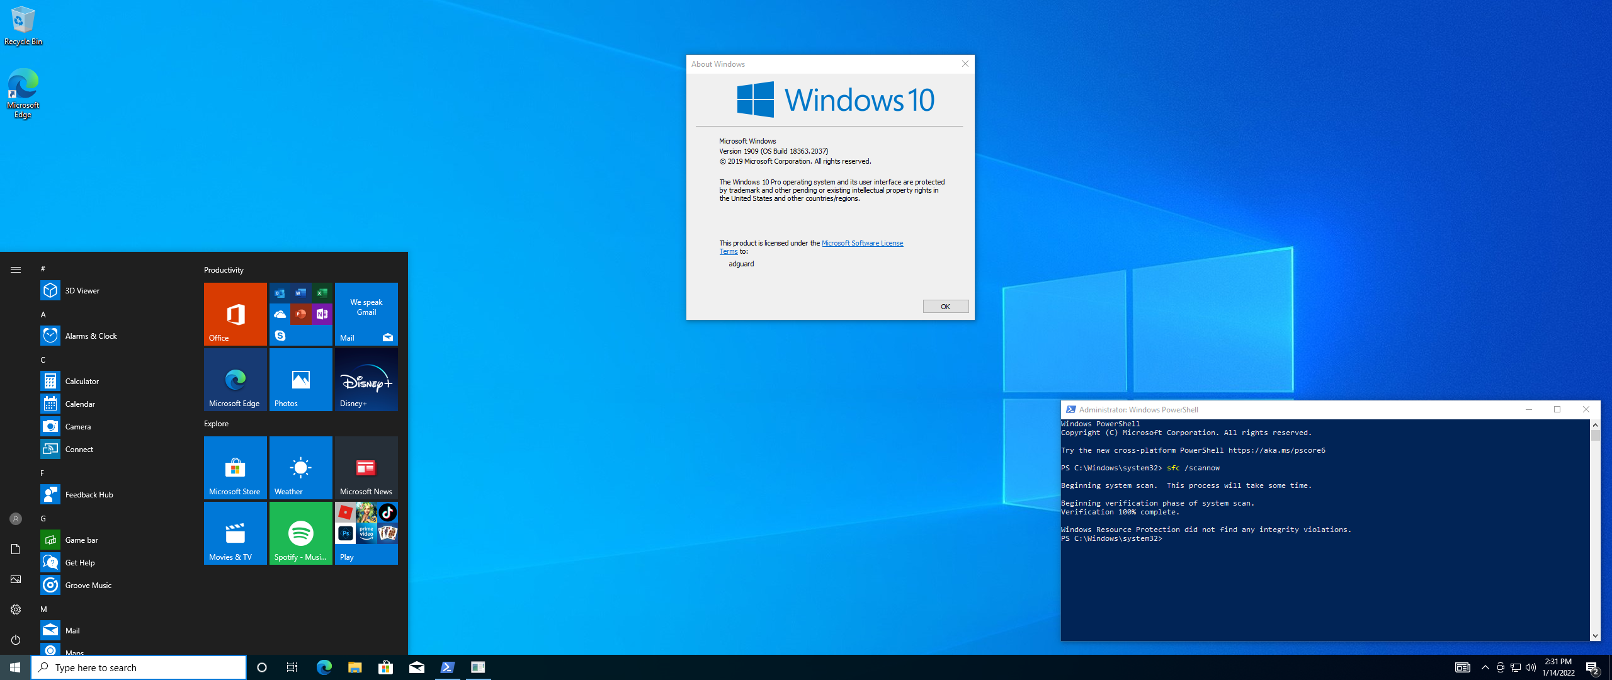Jump to # section in app list

click(x=43, y=269)
